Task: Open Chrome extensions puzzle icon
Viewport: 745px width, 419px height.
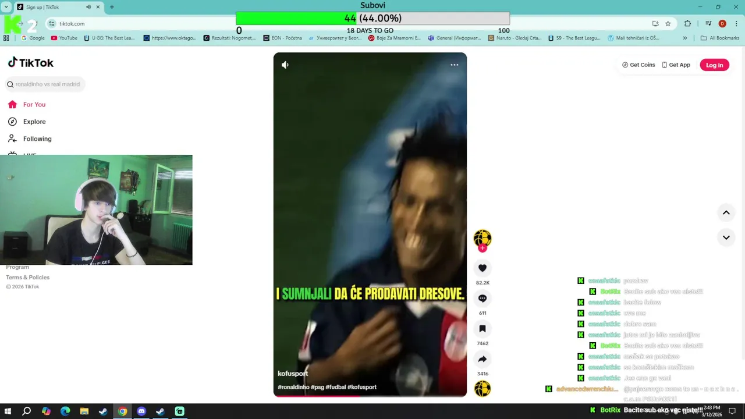Action: pyautogui.click(x=688, y=24)
